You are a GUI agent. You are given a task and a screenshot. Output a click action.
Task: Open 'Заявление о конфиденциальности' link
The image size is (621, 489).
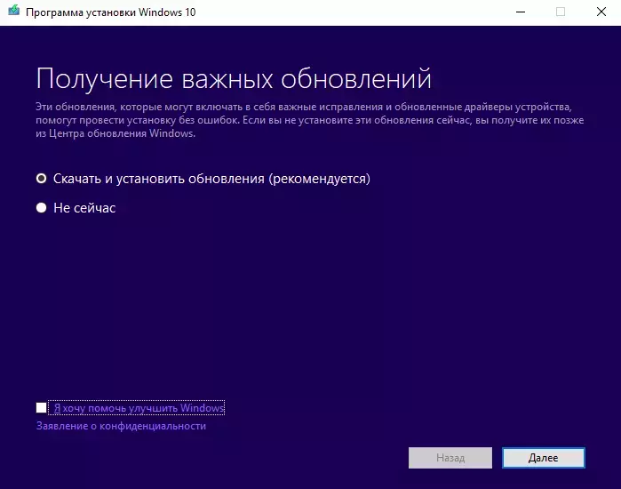(x=121, y=426)
